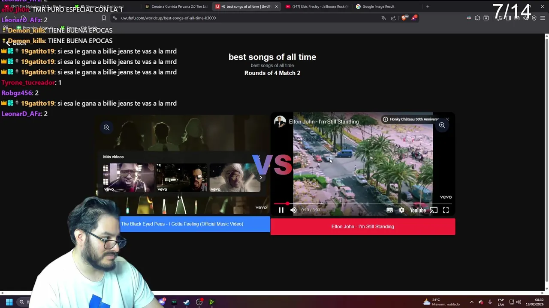
Task: Open the Windows Start menu
Action: tap(9, 302)
